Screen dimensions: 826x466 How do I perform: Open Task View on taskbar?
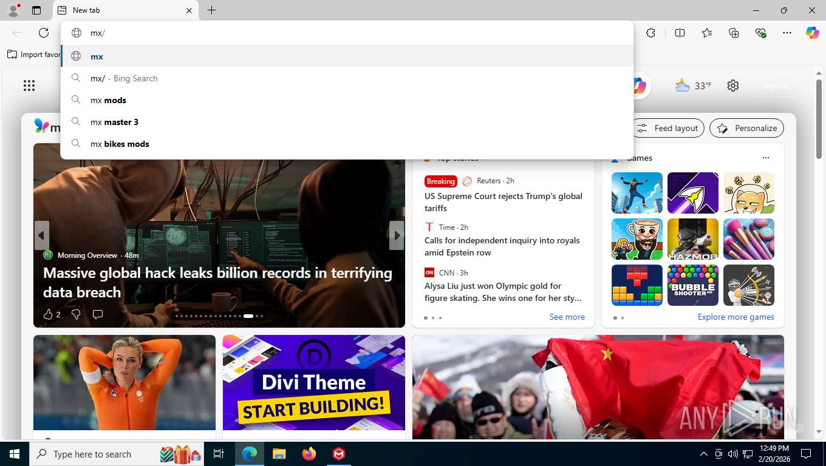[x=219, y=454]
